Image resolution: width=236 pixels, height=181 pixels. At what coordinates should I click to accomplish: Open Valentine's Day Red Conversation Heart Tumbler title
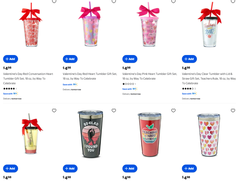pos(28,79)
